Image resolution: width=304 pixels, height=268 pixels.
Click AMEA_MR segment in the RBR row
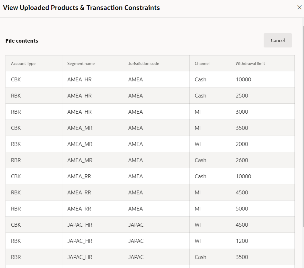80,160
